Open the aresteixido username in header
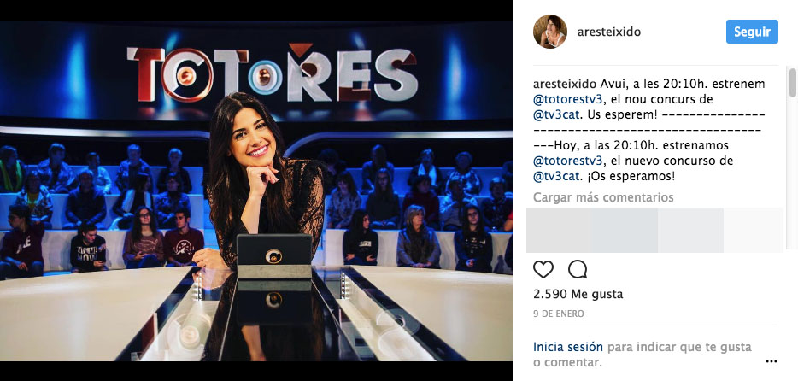798x381 pixels. coord(608,32)
